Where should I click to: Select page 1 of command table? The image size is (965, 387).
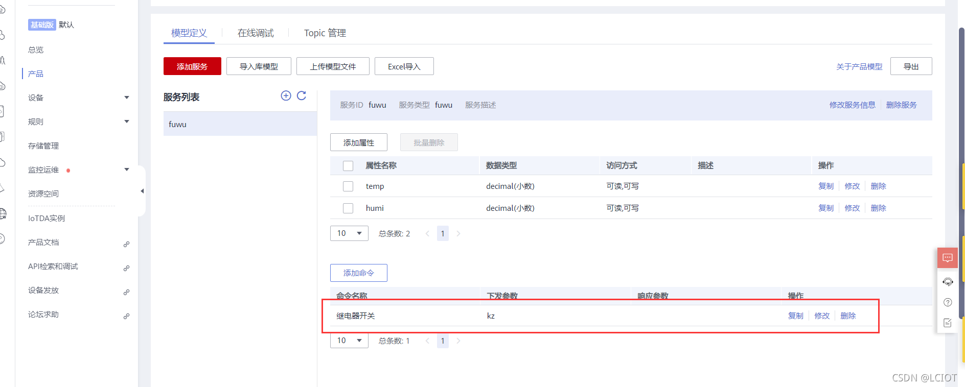[x=443, y=341]
